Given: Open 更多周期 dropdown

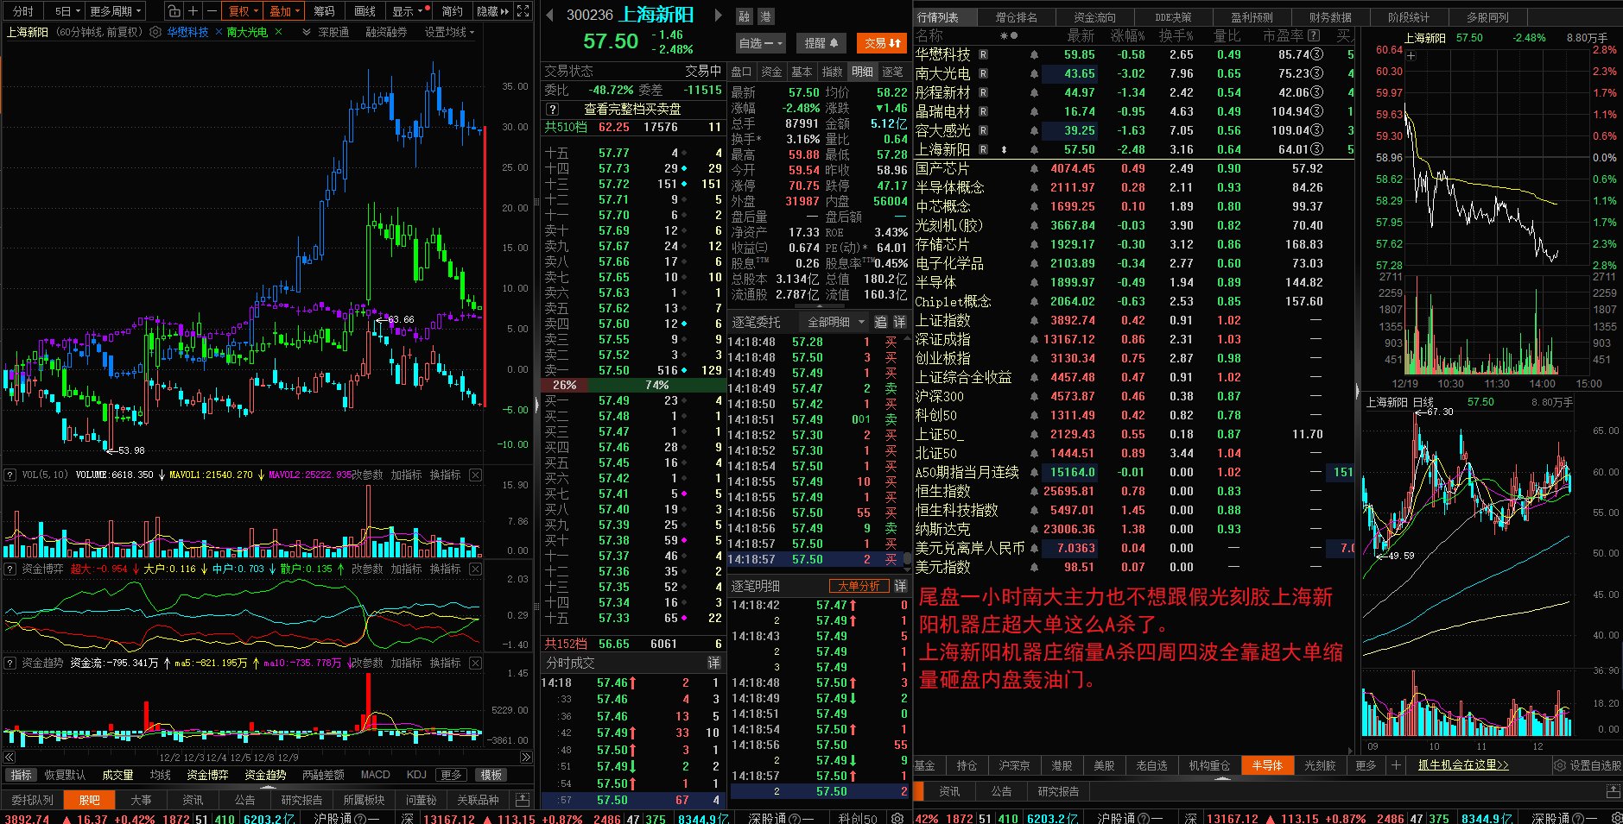Looking at the screenshot, I should 115,11.
